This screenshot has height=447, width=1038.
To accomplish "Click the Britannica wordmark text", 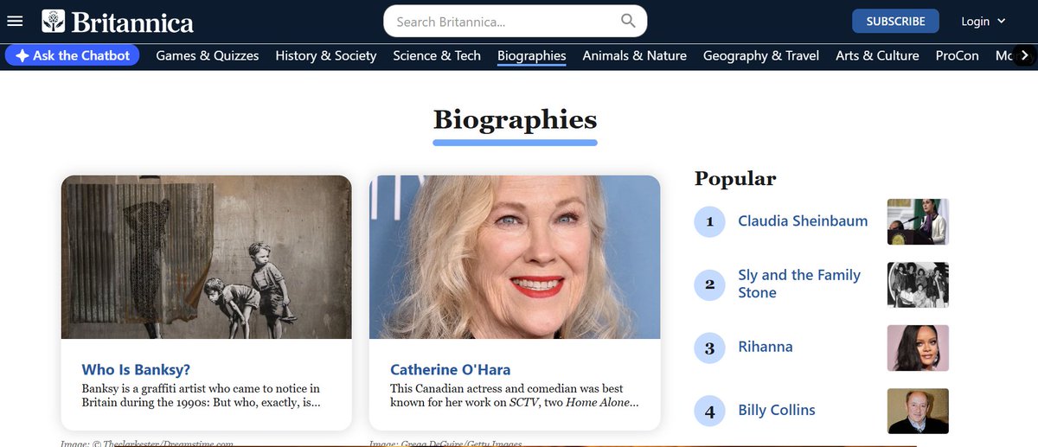I will pyautogui.click(x=132, y=22).
